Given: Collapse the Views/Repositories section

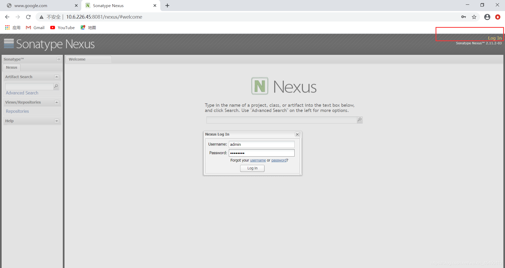Looking at the screenshot, I should click(x=57, y=102).
